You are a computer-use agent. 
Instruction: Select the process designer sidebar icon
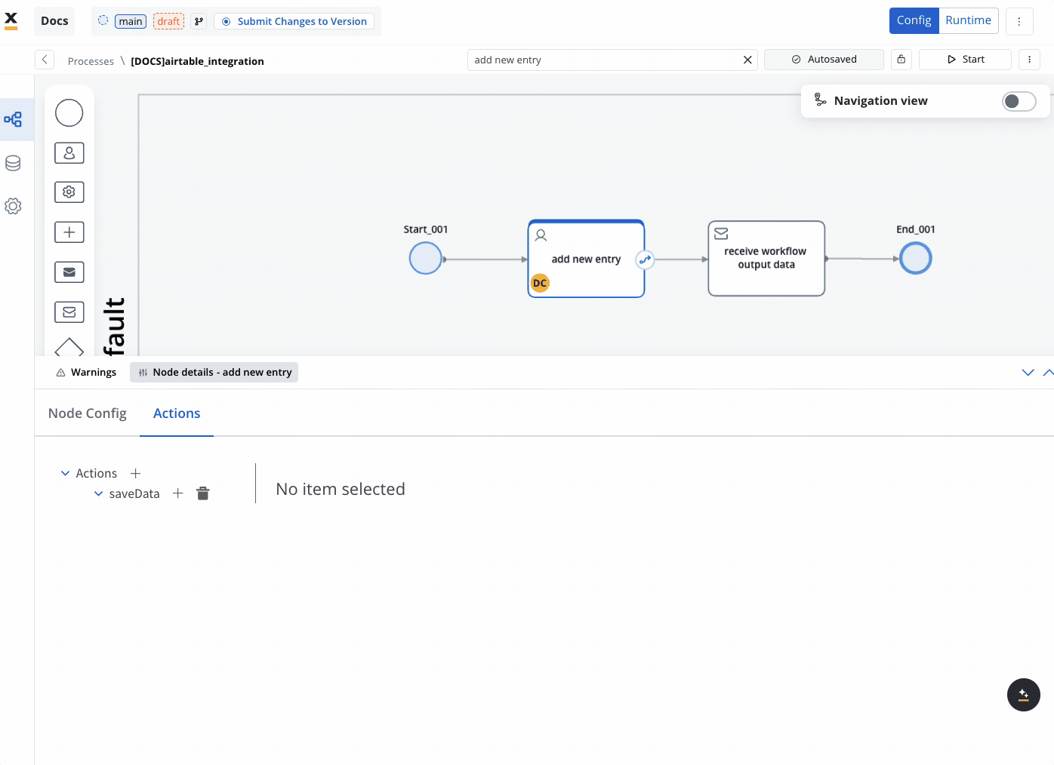click(x=13, y=119)
